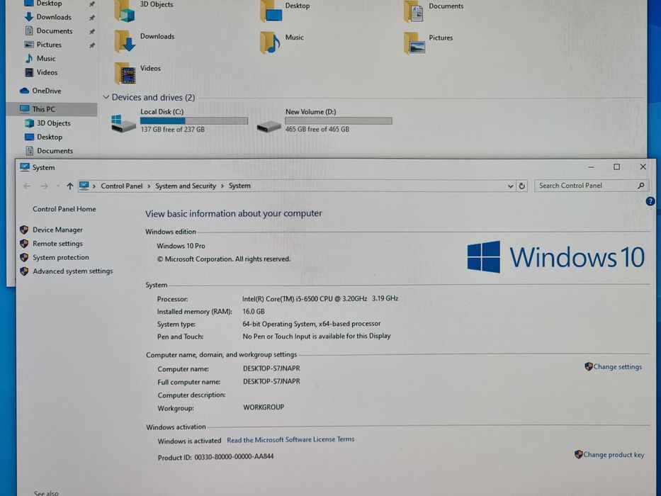661x496 pixels.
Task: Expand chevron after Control Panel breadcrumb
Action: tap(149, 186)
